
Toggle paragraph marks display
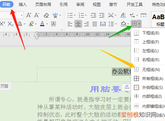click(x=132, y=15)
